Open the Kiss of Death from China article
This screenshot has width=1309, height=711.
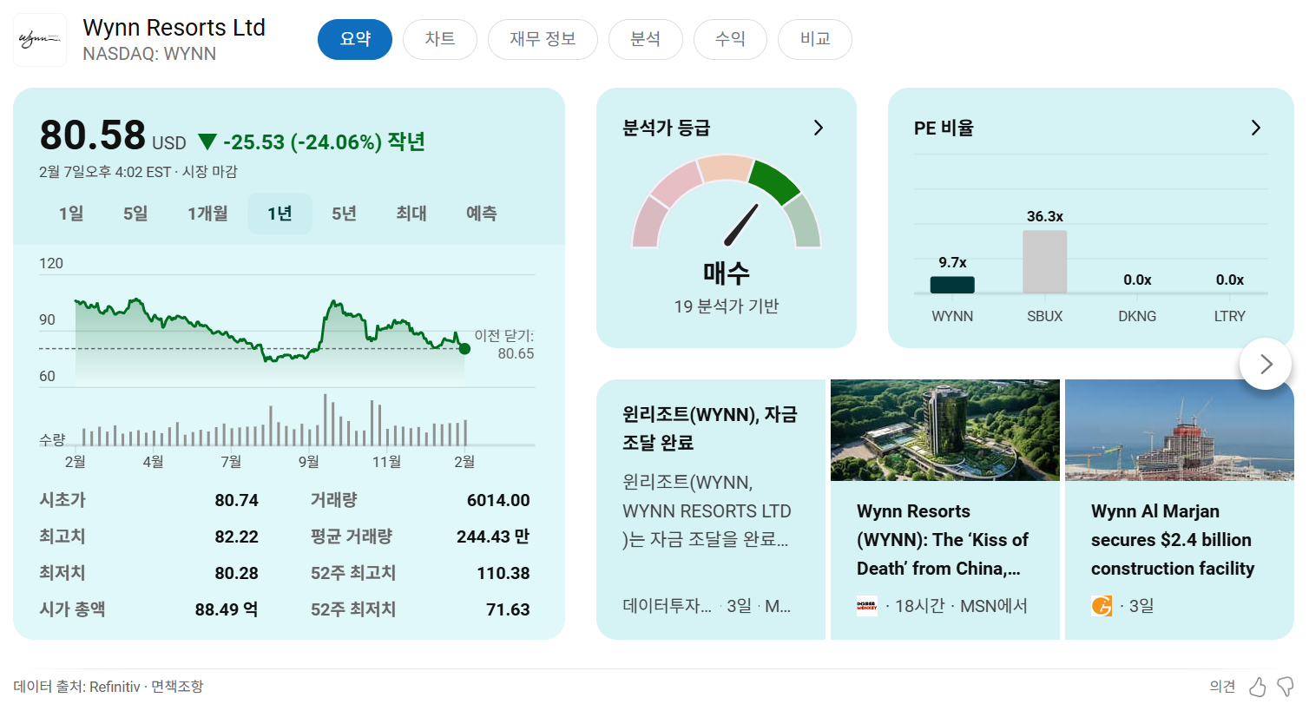(945, 510)
